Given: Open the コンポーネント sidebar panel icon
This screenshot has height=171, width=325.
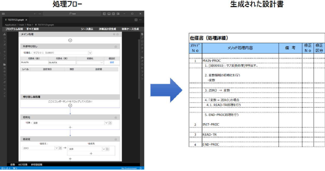Looking at the screenshot, I should coord(4,34).
